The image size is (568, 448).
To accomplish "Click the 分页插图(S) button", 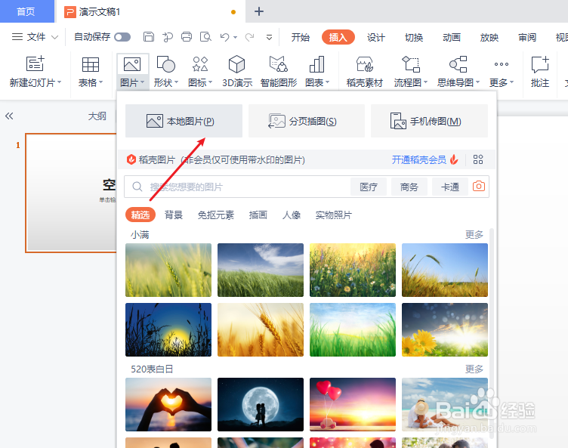I will (307, 121).
